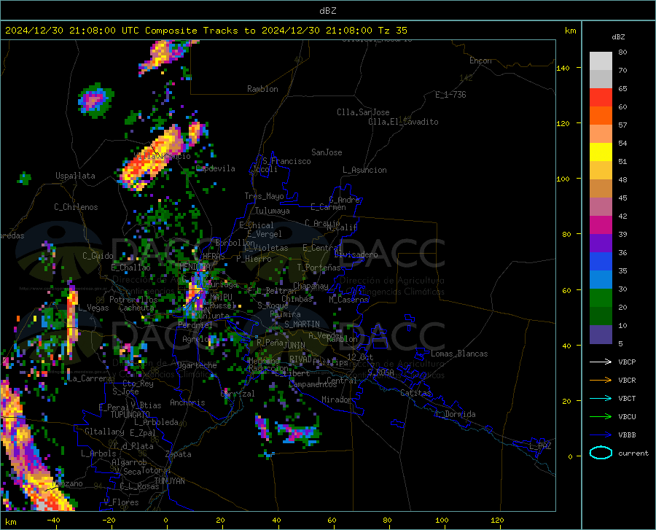Click the 120 tick on the horizontal axis
Viewport: 656px width, 530px height.
point(497,520)
